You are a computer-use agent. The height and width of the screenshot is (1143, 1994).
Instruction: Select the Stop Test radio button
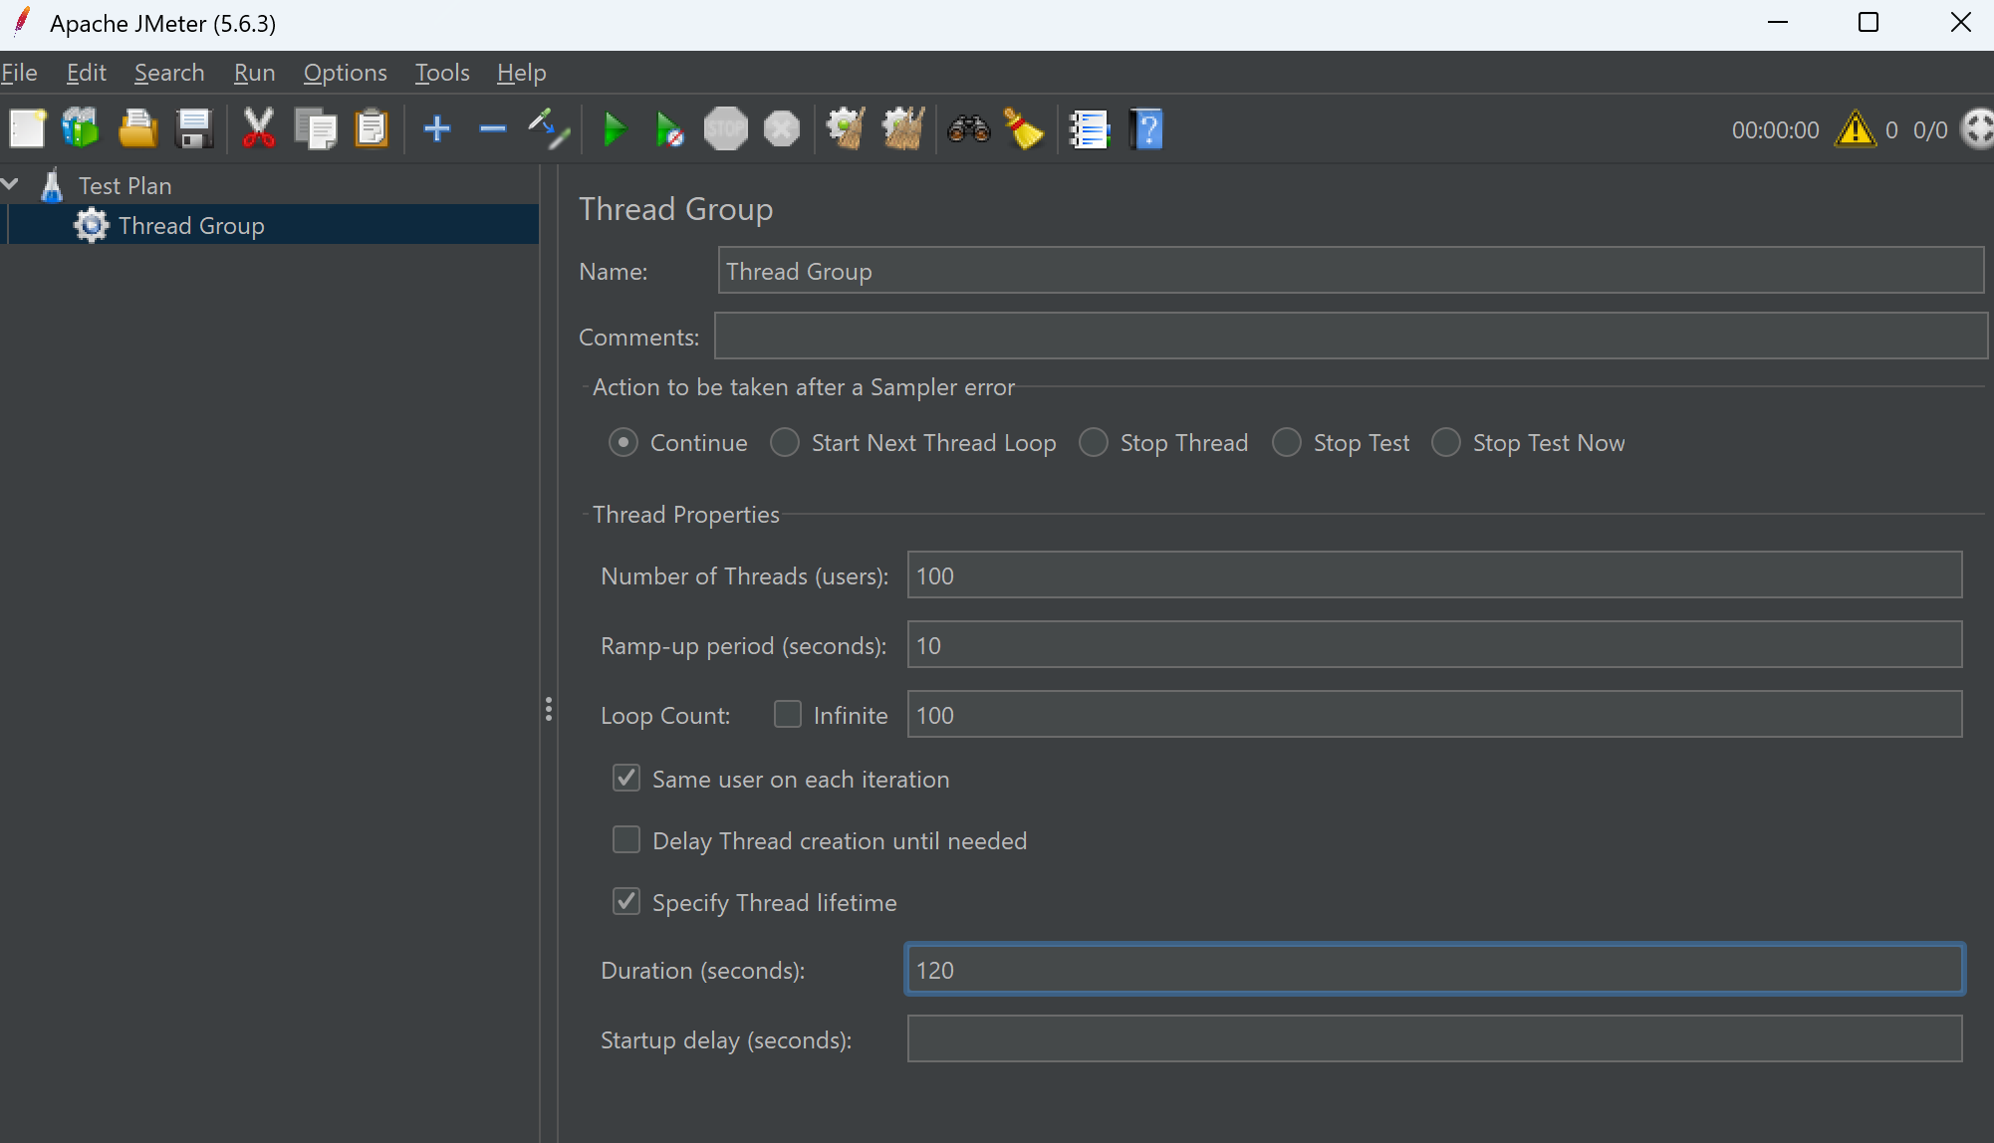click(1287, 442)
